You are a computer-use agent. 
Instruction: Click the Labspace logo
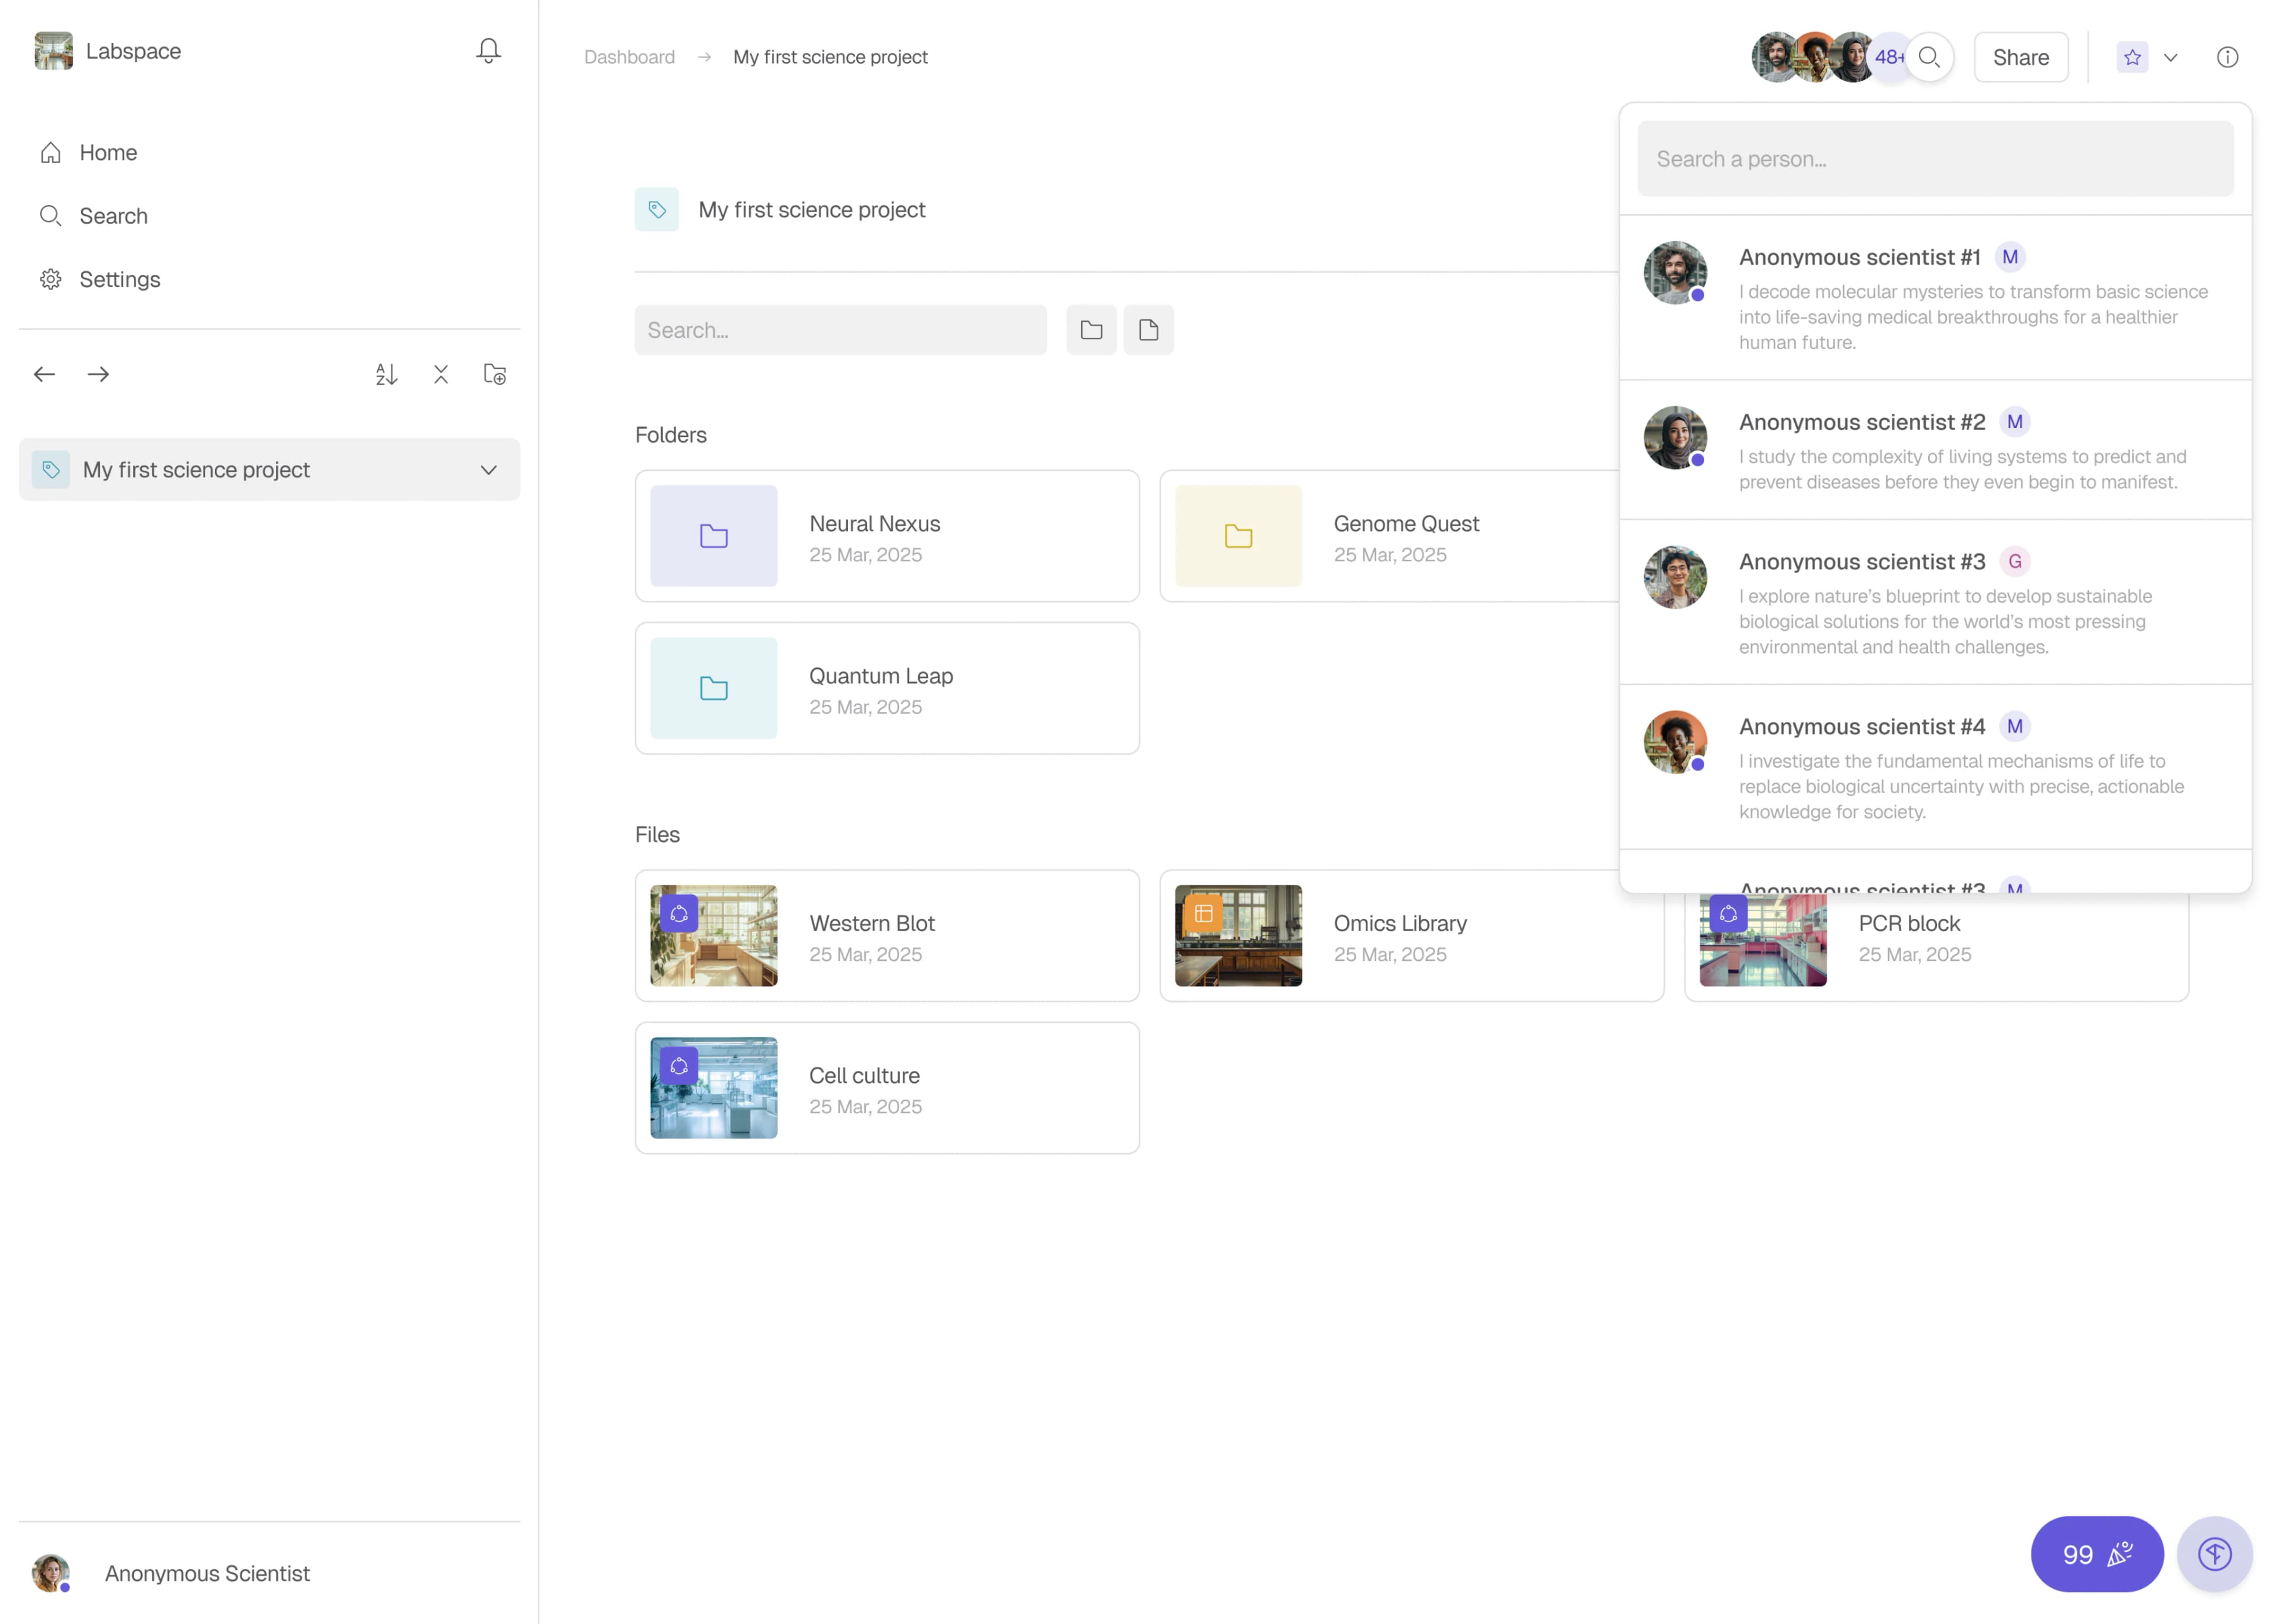54,51
